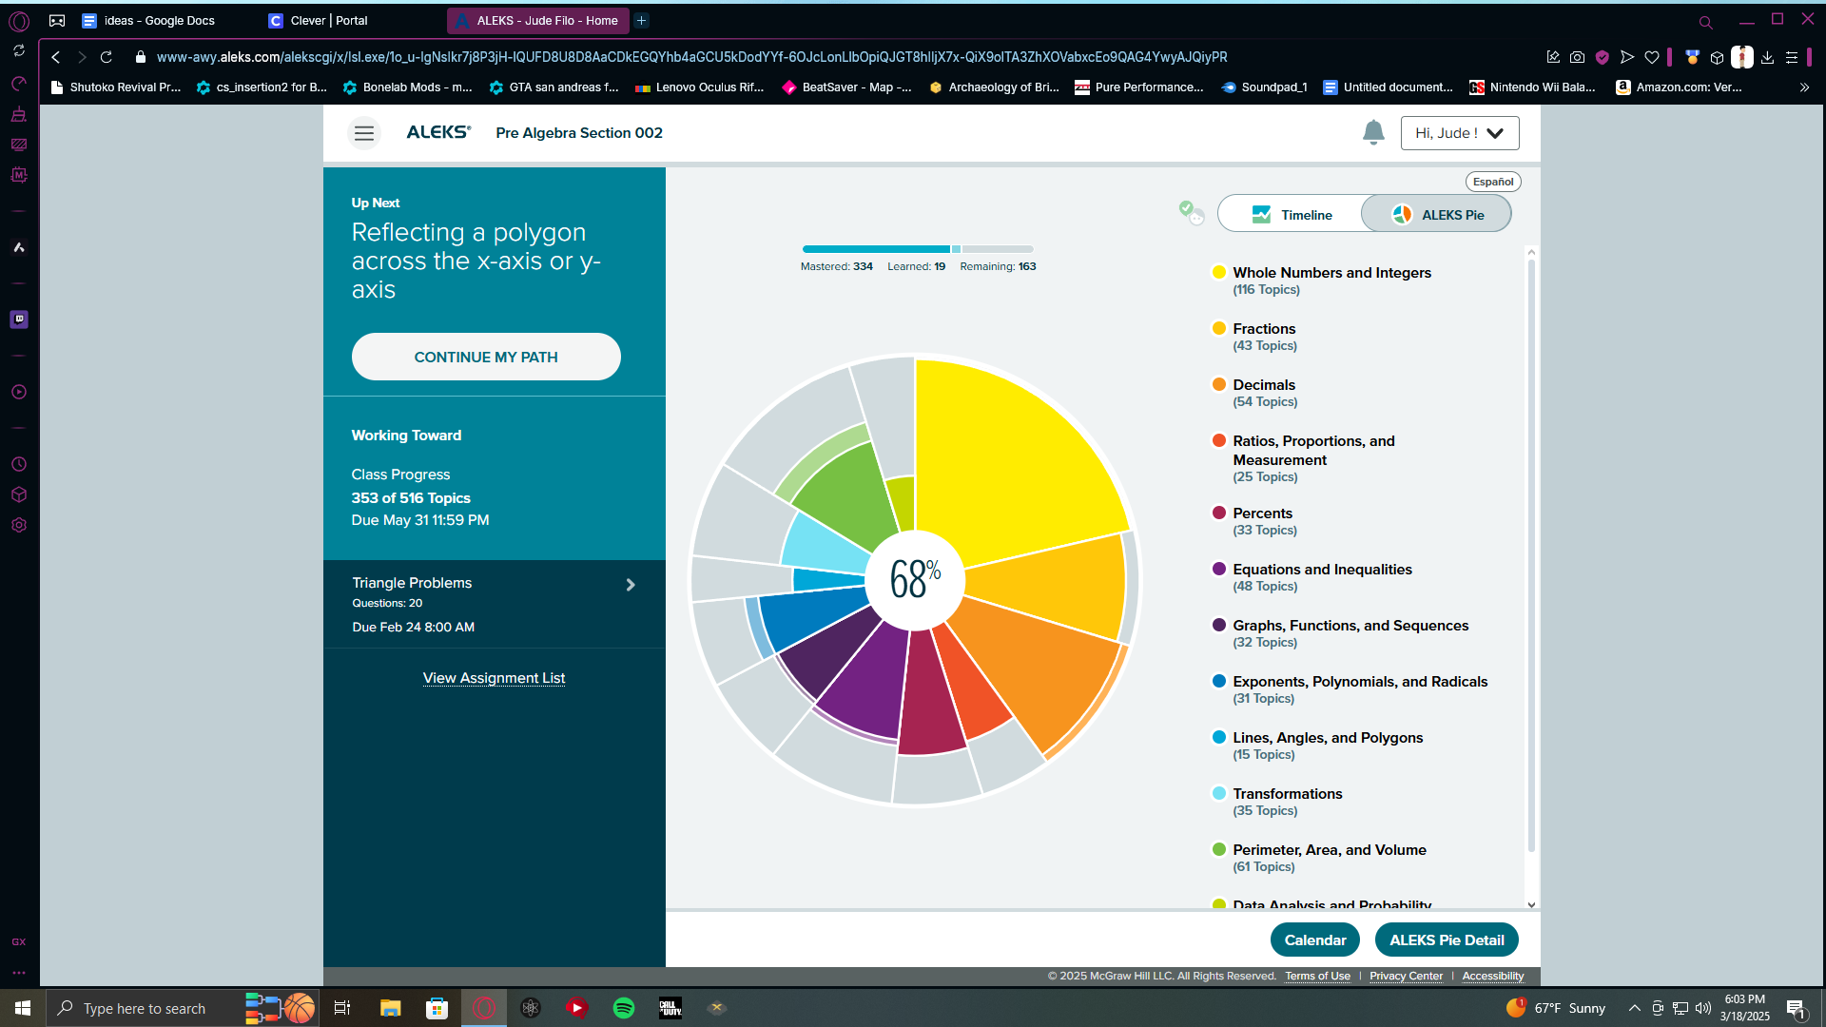Open the Easy Setup sliders icon

1792,57
